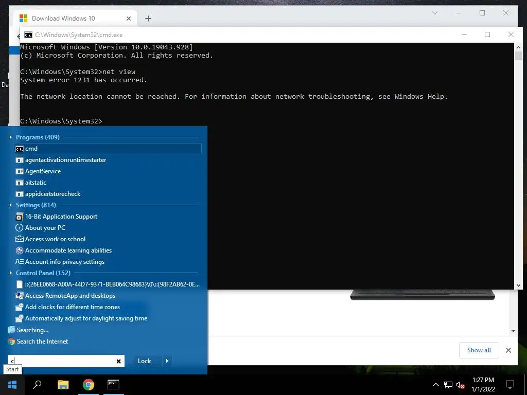Open taskbar Search magnifier
This screenshot has height=395, width=527.
37,385
